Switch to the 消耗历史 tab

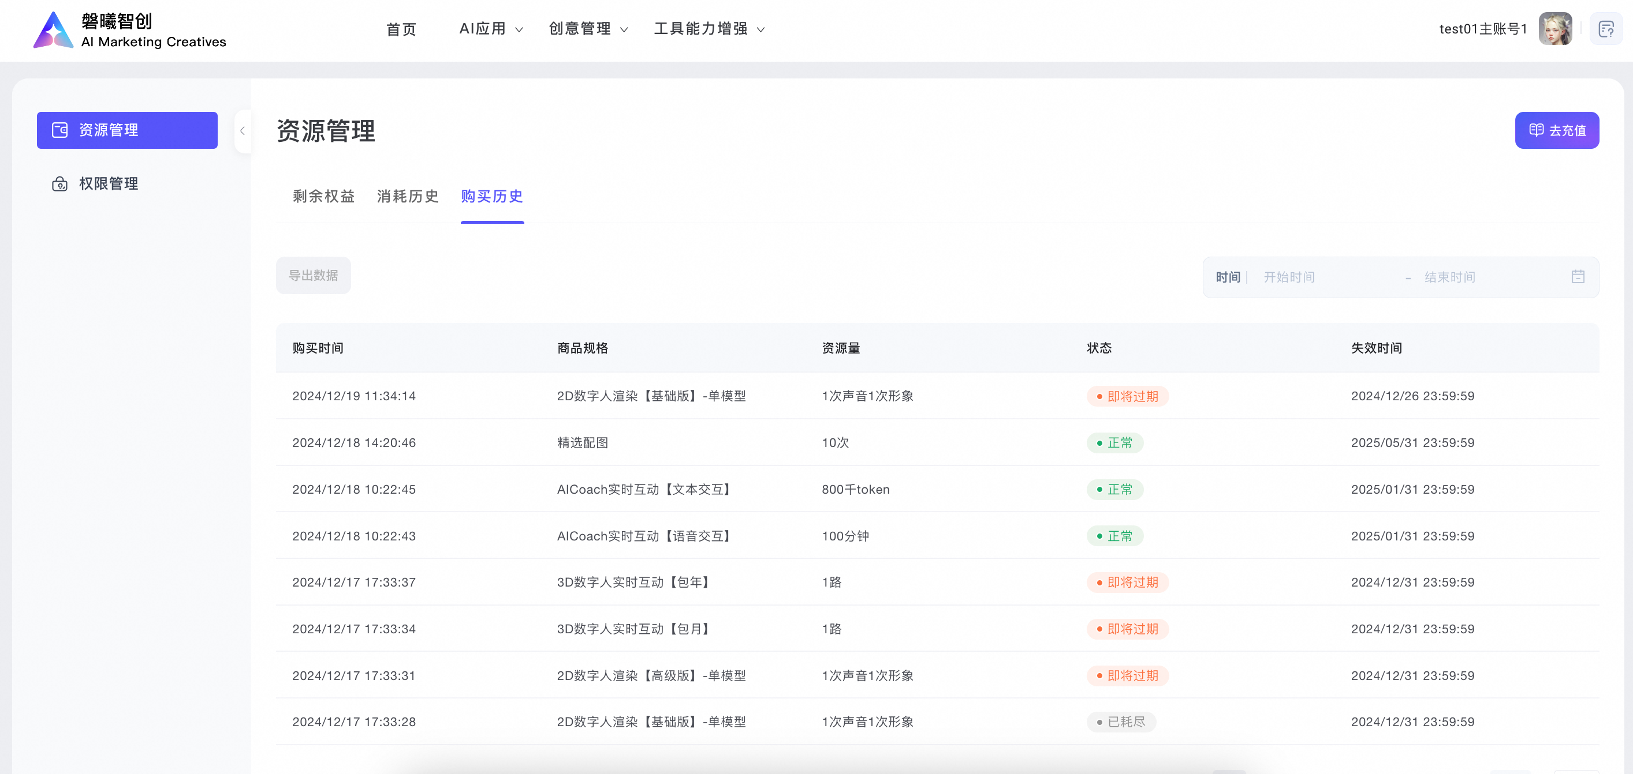click(408, 196)
